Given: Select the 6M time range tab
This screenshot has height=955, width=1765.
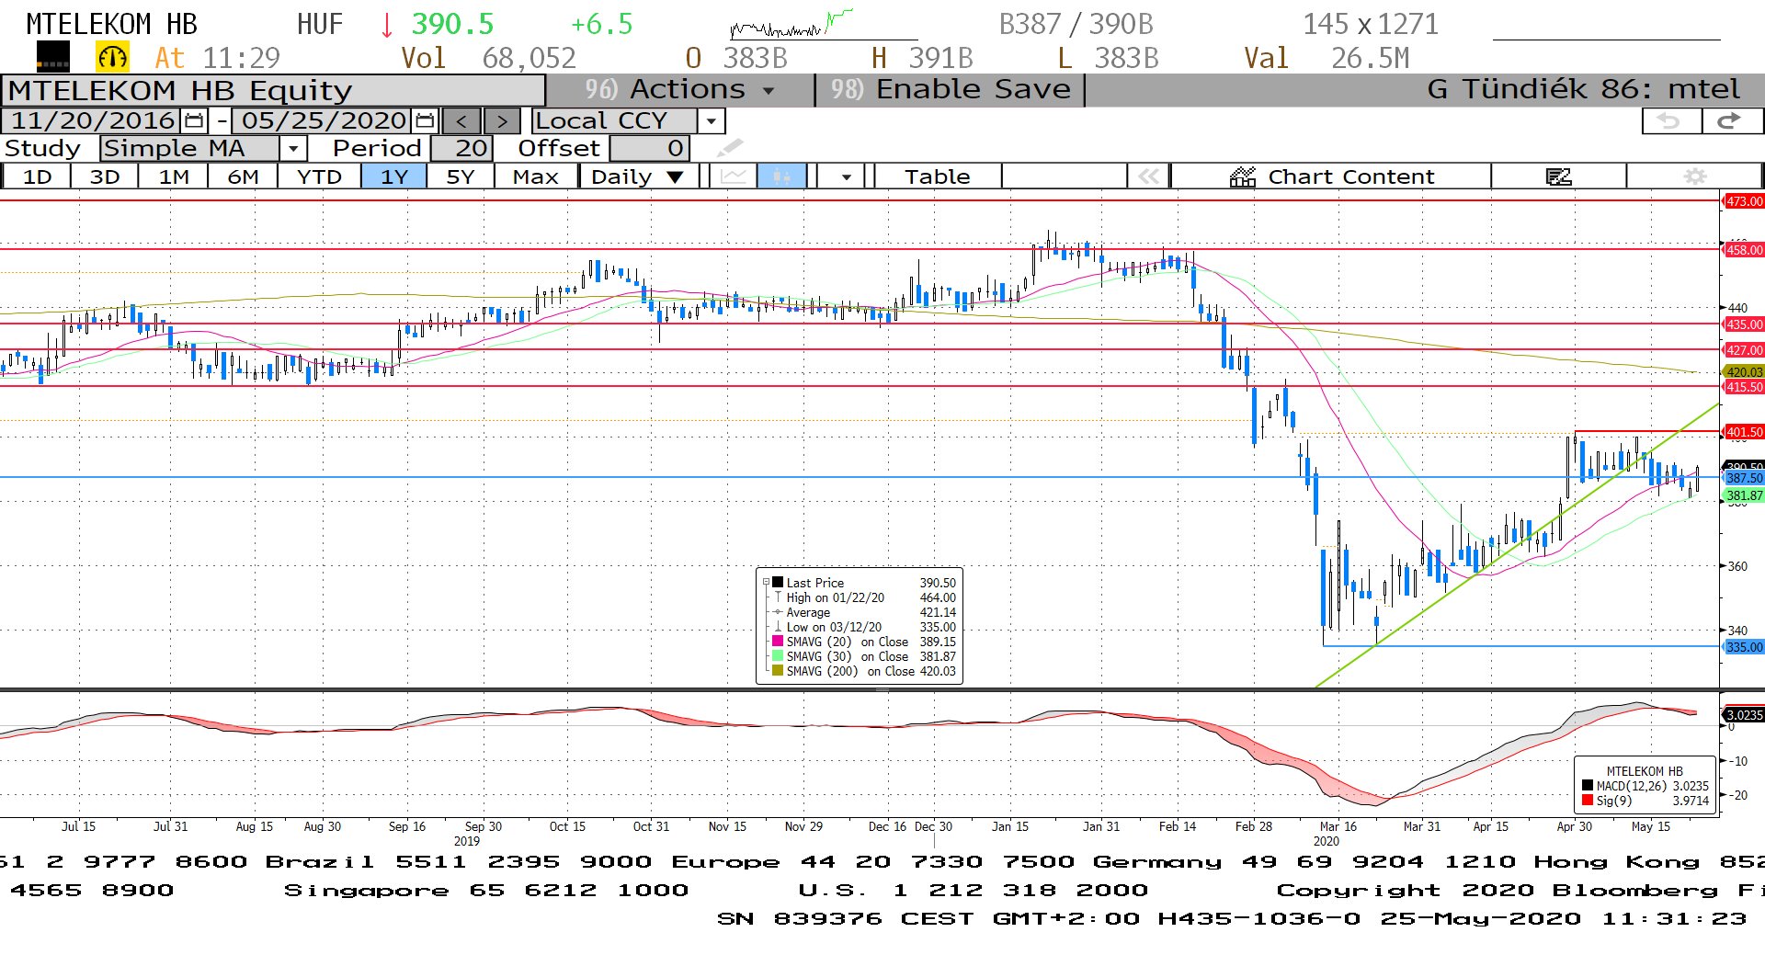Looking at the screenshot, I should (243, 176).
